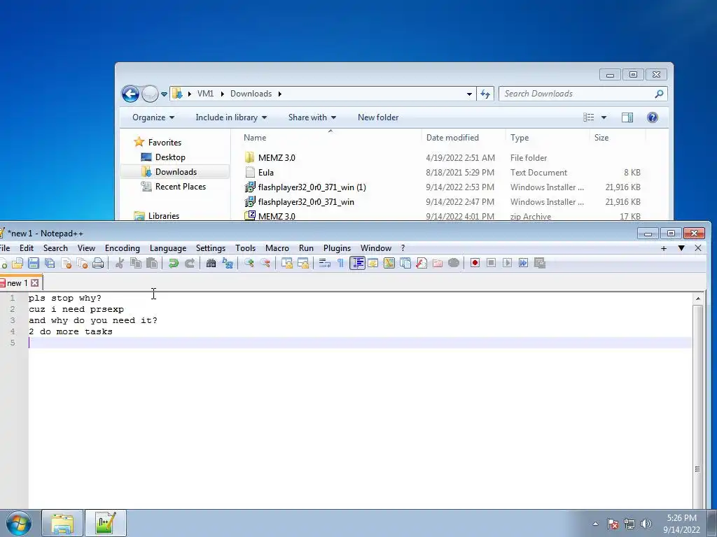Toggle Word Wrap in Notepad++ toolbar
The width and height of the screenshot is (717, 537).
click(x=325, y=263)
